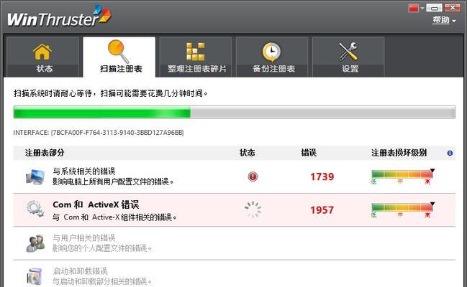Image resolution: width=467 pixels, height=287 pixels.
Task: Select the 与系统相关的错误 row title
Action: 84,171
